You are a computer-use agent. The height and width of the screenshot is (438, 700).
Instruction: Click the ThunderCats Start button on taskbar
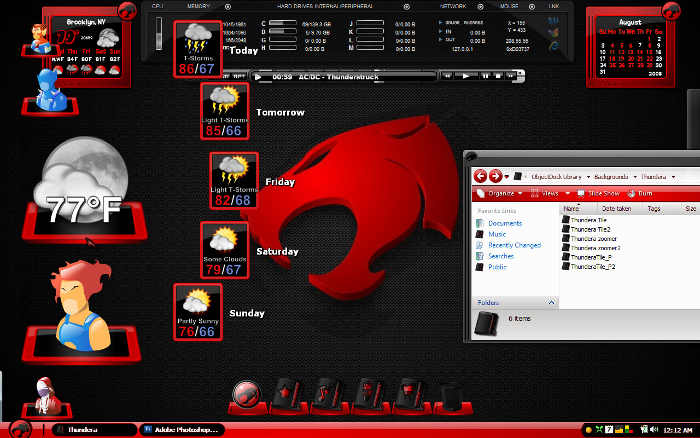point(20,429)
